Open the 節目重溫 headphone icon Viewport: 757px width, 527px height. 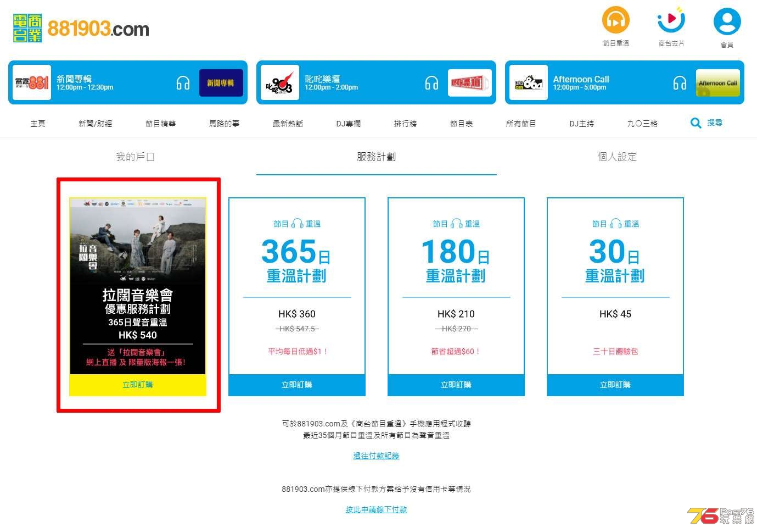coord(615,20)
